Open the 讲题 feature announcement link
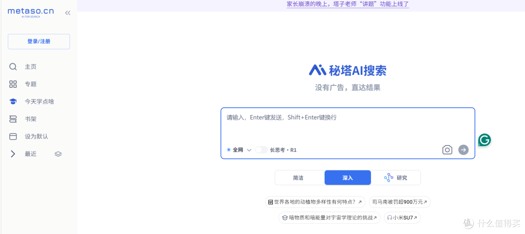This screenshot has width=525, height=234. 348,4
